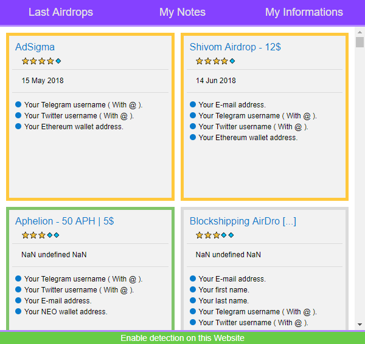Open the Last Airdrops tab
This screenshot has height=344, width=365.
[x=61, y=12]
